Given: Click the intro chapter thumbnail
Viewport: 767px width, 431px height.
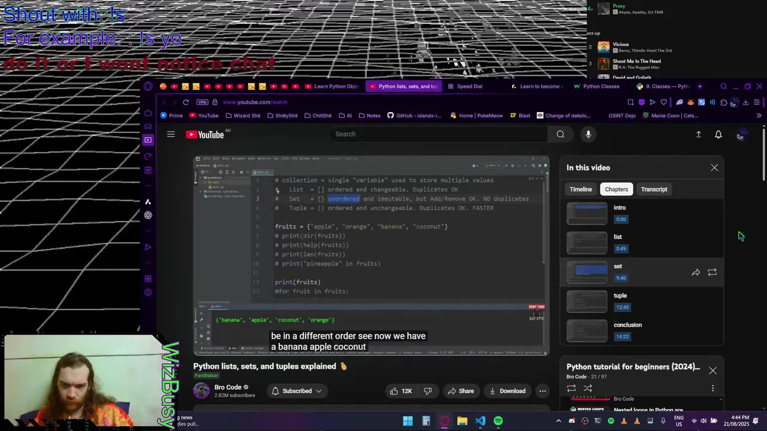Looking at the screenshot, I should 587,214.
